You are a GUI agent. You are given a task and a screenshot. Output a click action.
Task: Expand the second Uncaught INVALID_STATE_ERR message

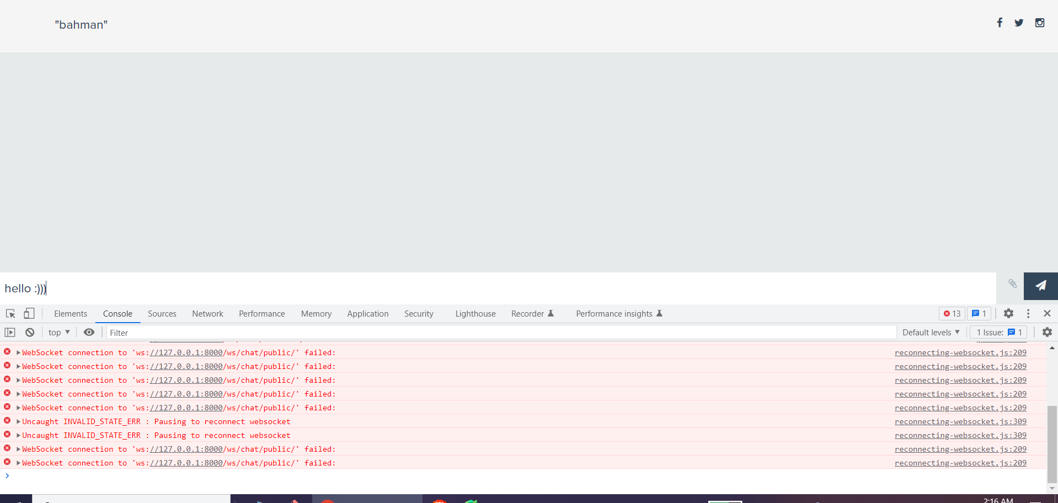click(x=18, y=435)
